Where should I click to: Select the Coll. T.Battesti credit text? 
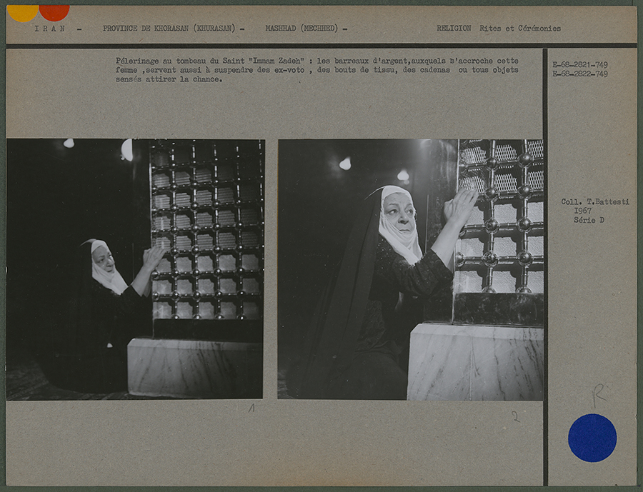[x=595, y=202]
